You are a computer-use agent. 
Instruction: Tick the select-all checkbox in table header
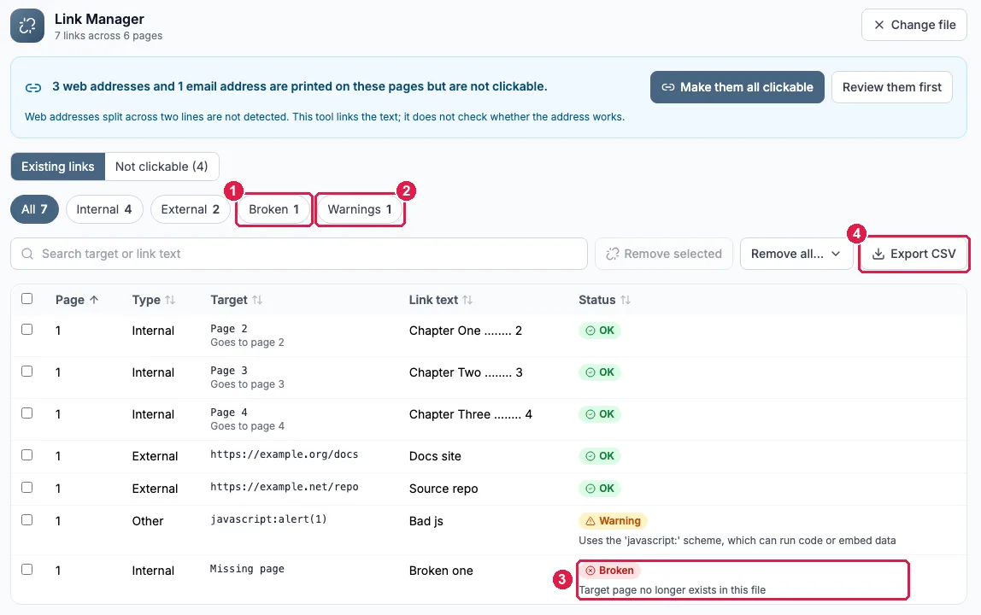26,298
